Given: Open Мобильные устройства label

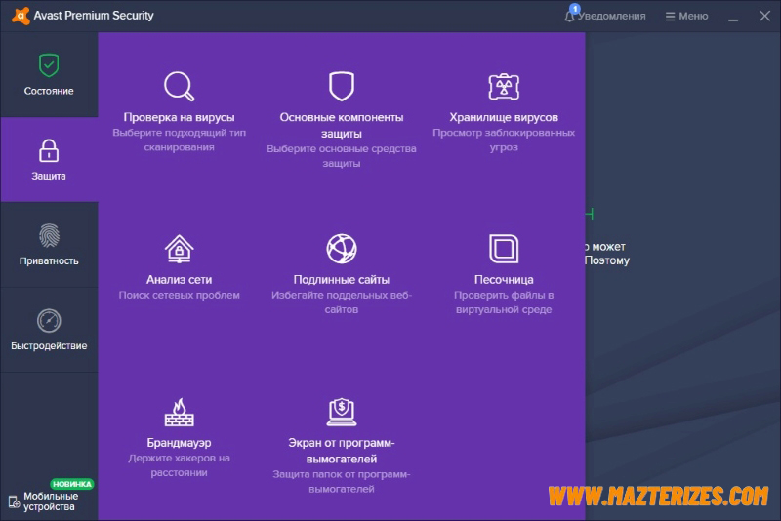Looking at the screenshot, I should 51,501.
